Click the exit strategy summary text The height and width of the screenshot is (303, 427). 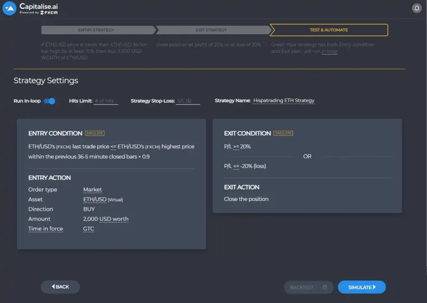point(208,45)
